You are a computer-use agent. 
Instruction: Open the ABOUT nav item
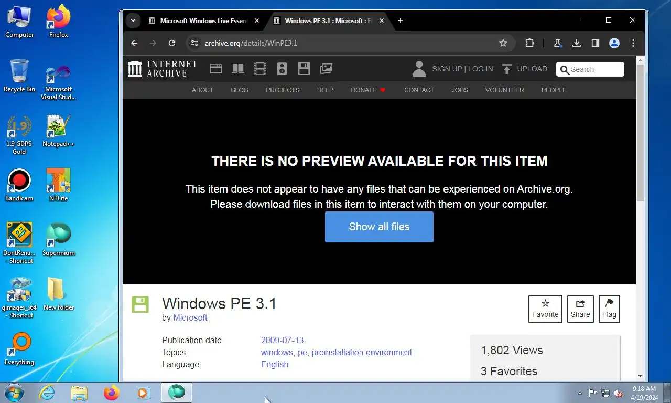[202, 90]
